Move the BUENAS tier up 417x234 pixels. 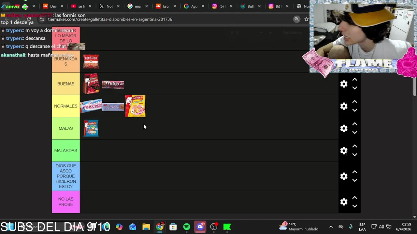[x=355, y=80]
